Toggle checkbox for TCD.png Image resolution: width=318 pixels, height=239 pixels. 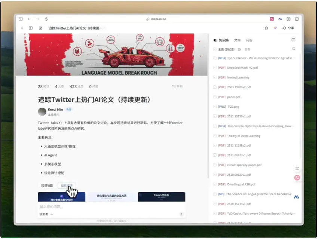coord(215,107)
